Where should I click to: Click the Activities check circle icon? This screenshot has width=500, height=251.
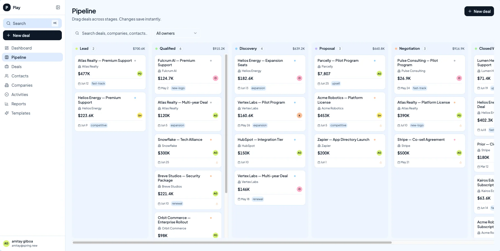point(7,94)
